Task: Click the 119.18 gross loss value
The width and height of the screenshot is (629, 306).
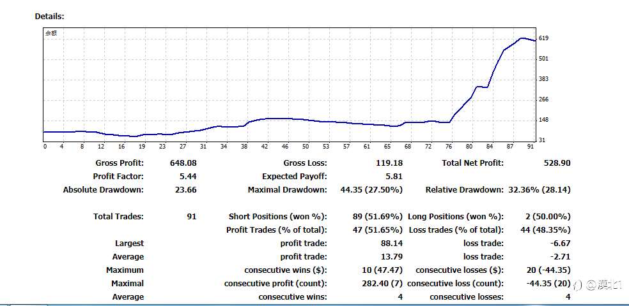Action: 389,163
